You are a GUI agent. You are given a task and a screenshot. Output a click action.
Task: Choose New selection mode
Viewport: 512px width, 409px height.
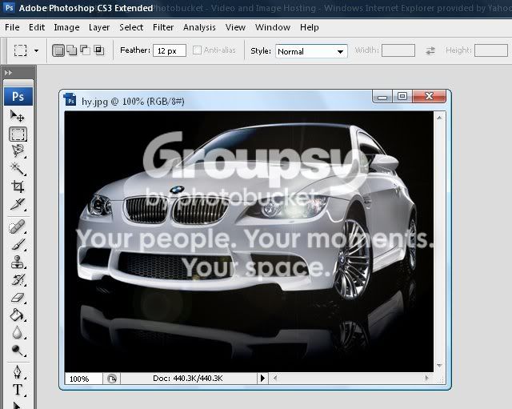(58, 50)
